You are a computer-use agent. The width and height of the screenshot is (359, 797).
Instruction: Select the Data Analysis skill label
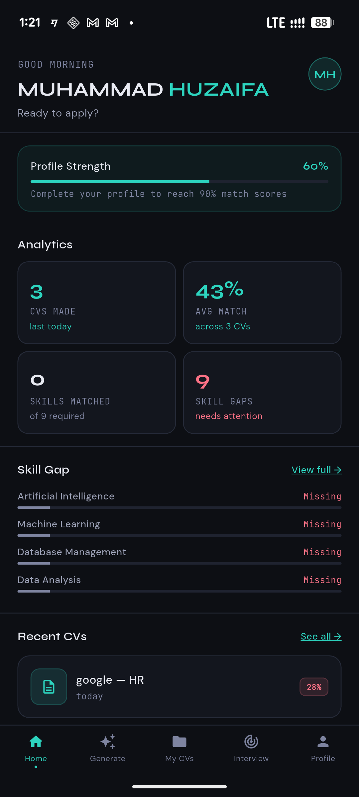49,580
